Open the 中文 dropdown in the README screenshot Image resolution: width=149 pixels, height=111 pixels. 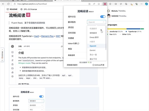[x=36, y=110]
